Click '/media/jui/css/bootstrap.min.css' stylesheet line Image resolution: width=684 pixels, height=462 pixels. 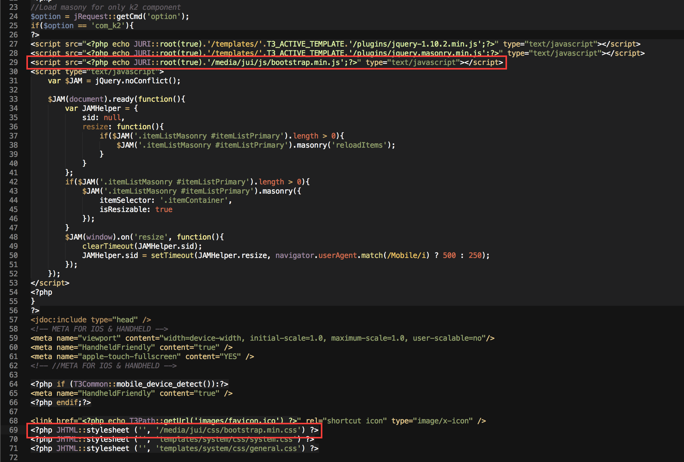(175, 430)
